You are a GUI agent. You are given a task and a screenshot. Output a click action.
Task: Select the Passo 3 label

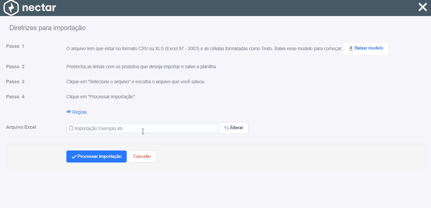coord(15,82)
